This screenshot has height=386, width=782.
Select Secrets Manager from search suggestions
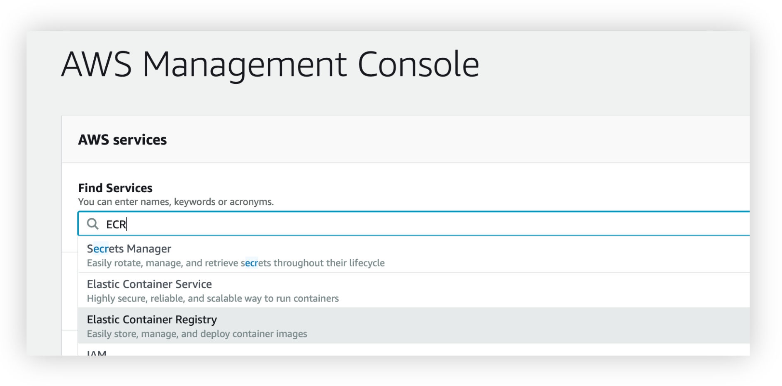pos(129,249)
